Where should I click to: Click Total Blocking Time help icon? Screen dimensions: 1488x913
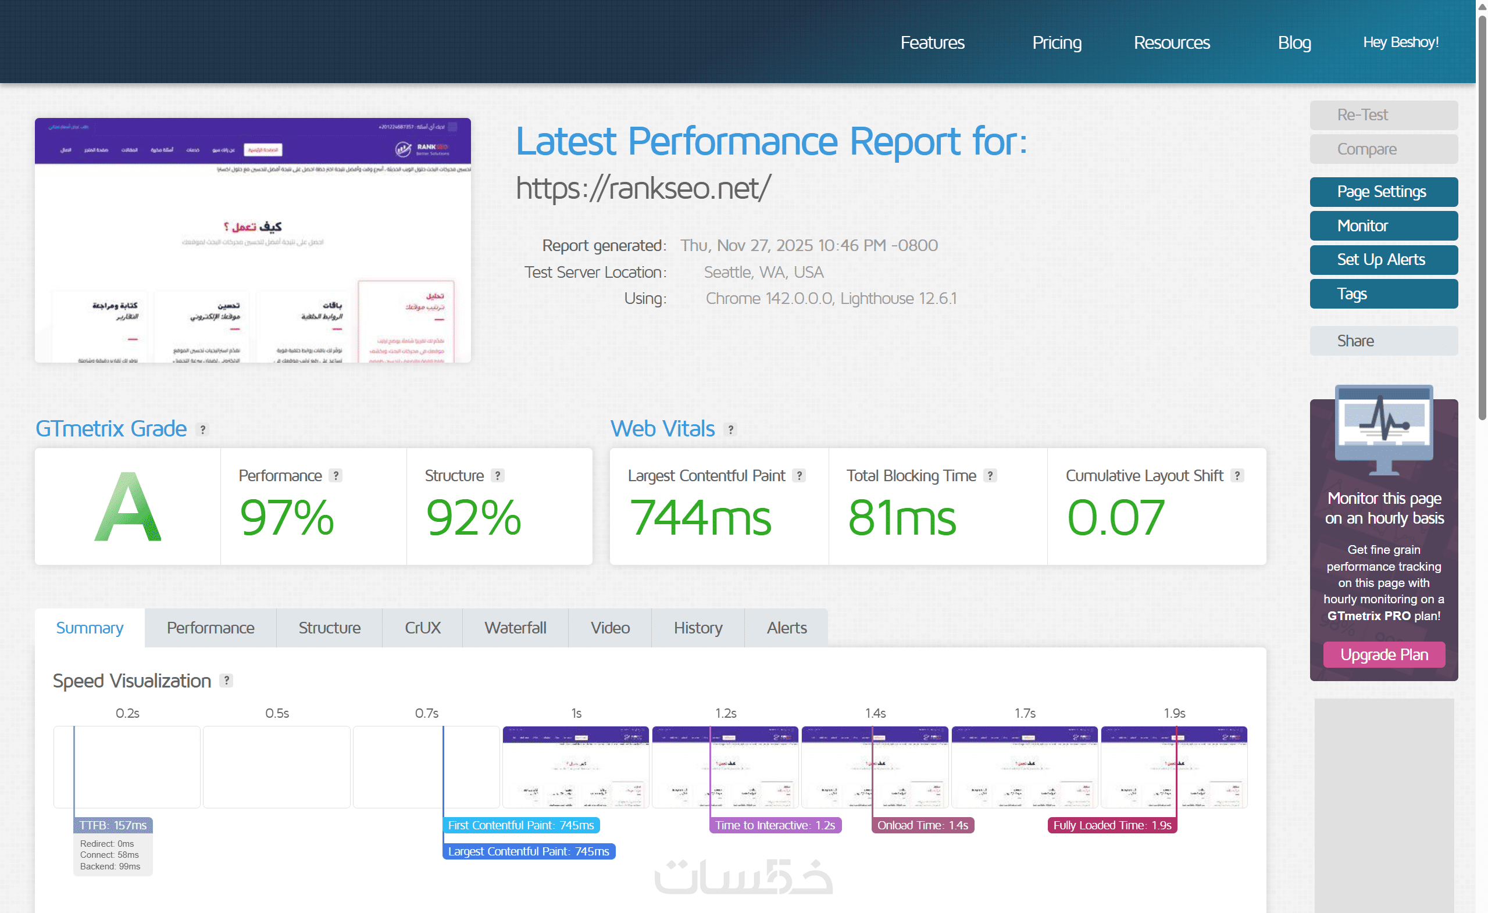click(x=990, y=476)
